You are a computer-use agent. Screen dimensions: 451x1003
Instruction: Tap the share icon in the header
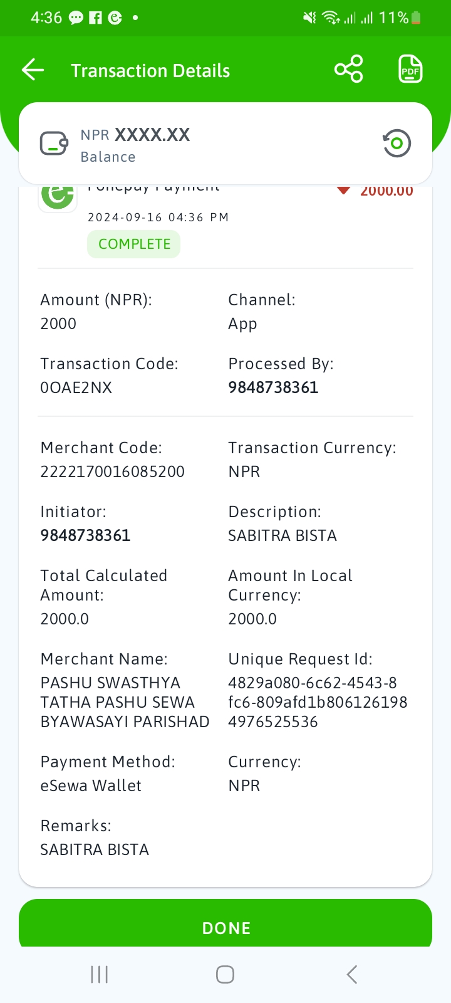pos(349,69)
